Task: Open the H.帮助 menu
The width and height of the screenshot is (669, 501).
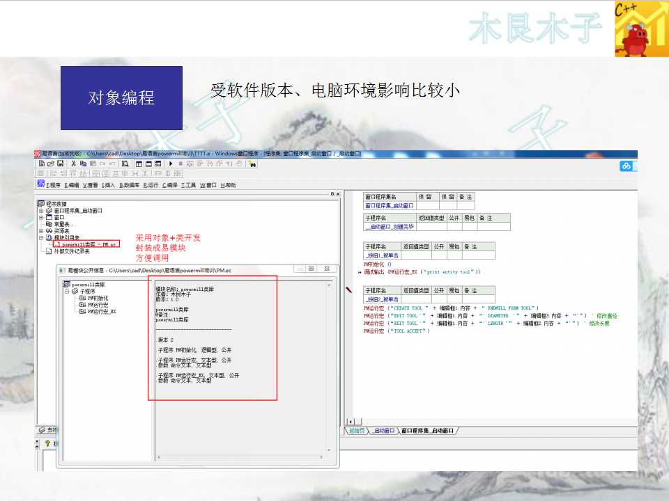Action: (229, 185)
